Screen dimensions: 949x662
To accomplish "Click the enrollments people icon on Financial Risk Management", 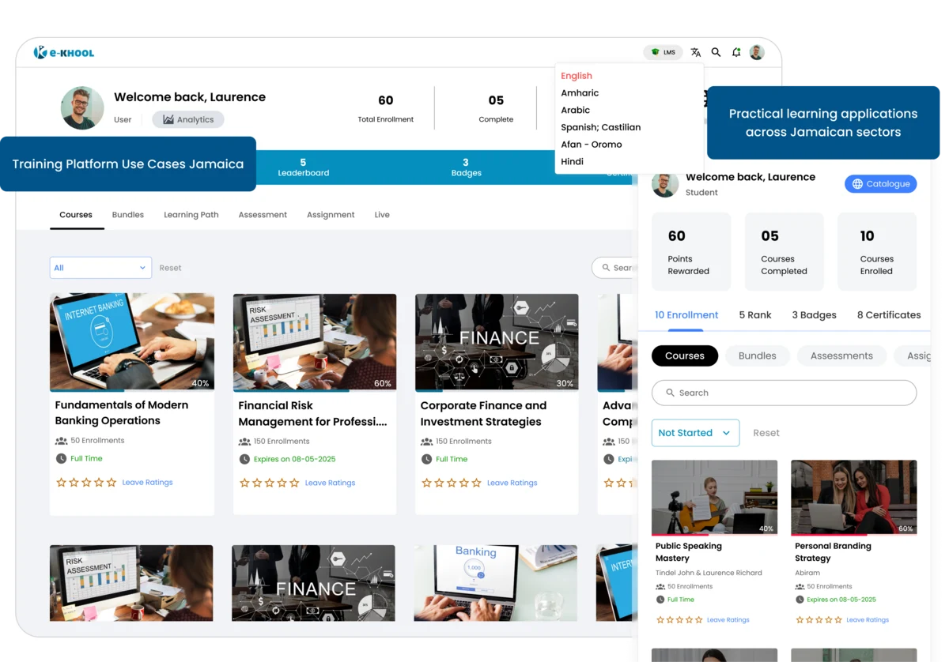I will coord(244,441).
